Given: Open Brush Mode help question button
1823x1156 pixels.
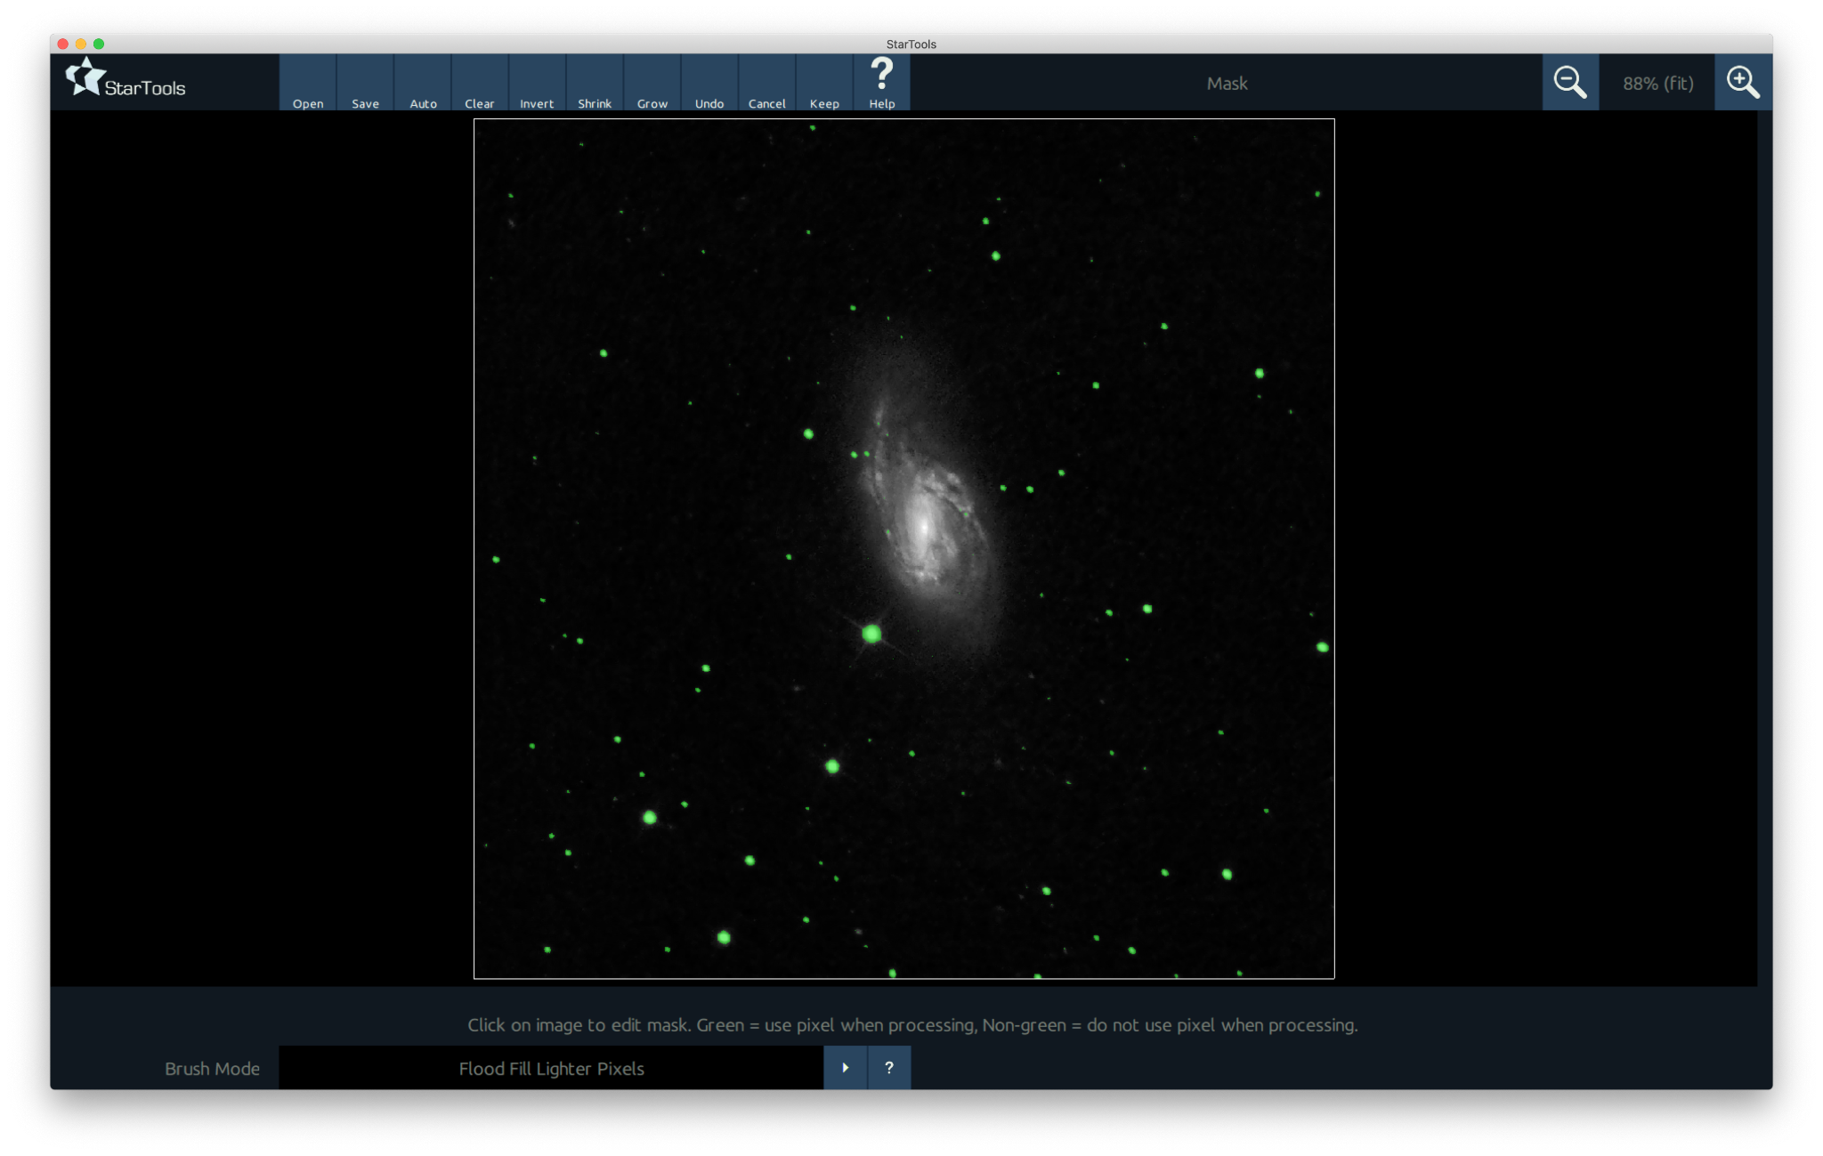Looking at the screenshot, I should click(x=889, y=1068).
